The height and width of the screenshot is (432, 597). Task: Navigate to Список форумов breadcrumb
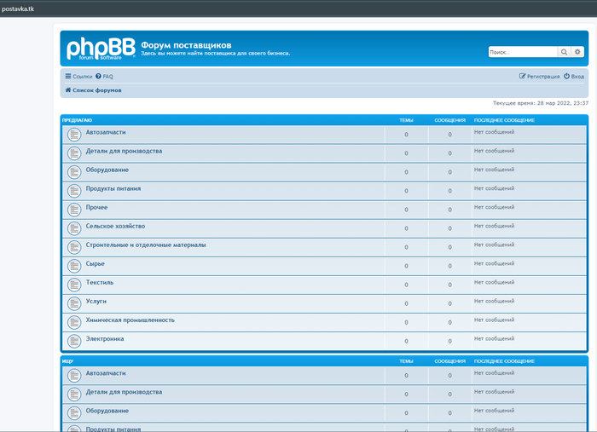tap(96, 90)
